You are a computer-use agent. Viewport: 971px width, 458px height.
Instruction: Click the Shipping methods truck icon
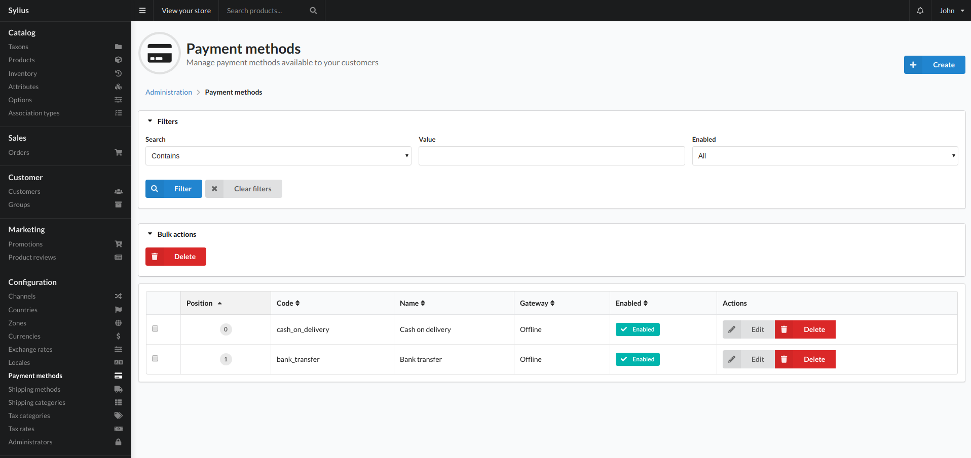118,389
